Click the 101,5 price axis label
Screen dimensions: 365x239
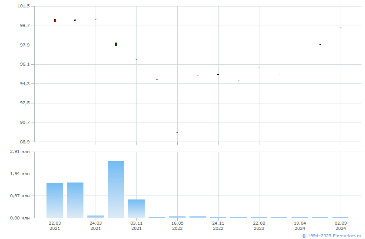[x=23, y=6]
